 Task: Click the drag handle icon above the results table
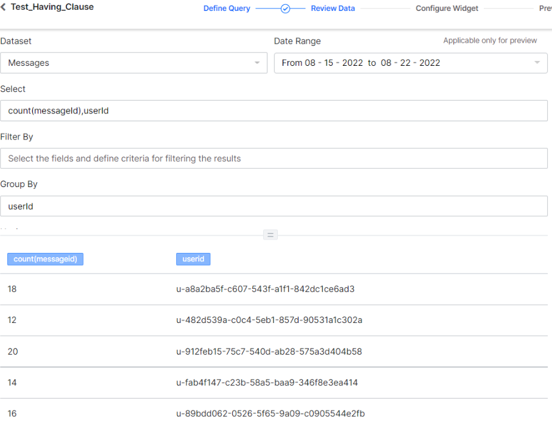click(x=270, y=235)
